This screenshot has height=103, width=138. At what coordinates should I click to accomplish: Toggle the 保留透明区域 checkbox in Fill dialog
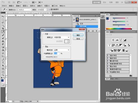click(x=45, y=57)
